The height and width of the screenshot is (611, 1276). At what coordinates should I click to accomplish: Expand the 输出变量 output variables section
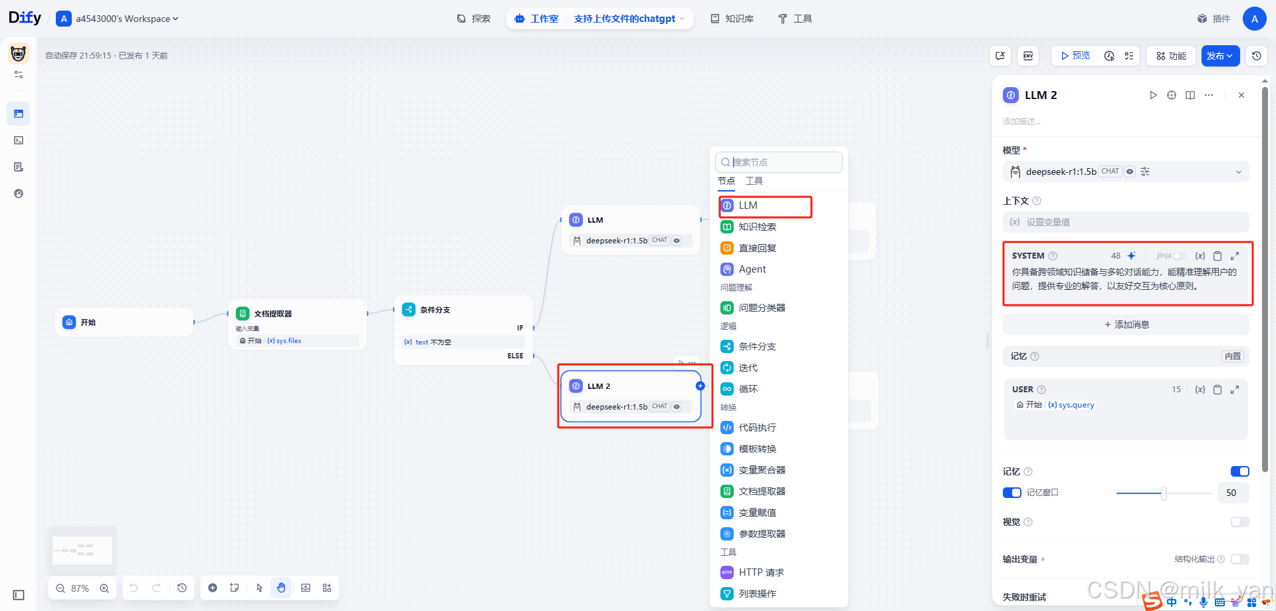1024,559
